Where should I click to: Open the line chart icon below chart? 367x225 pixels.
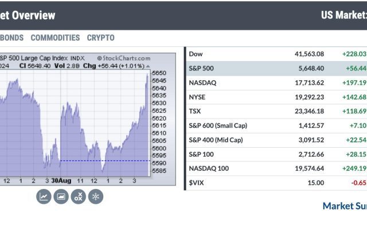44,196
